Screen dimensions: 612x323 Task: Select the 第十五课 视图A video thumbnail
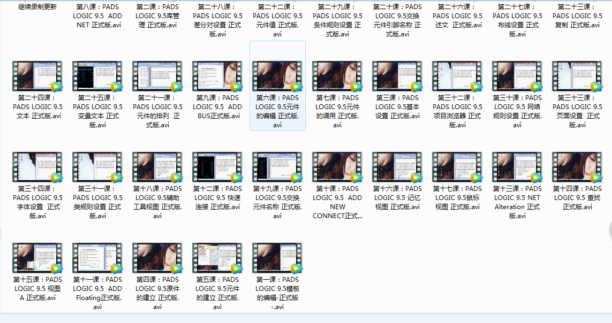tap(37, 258)
